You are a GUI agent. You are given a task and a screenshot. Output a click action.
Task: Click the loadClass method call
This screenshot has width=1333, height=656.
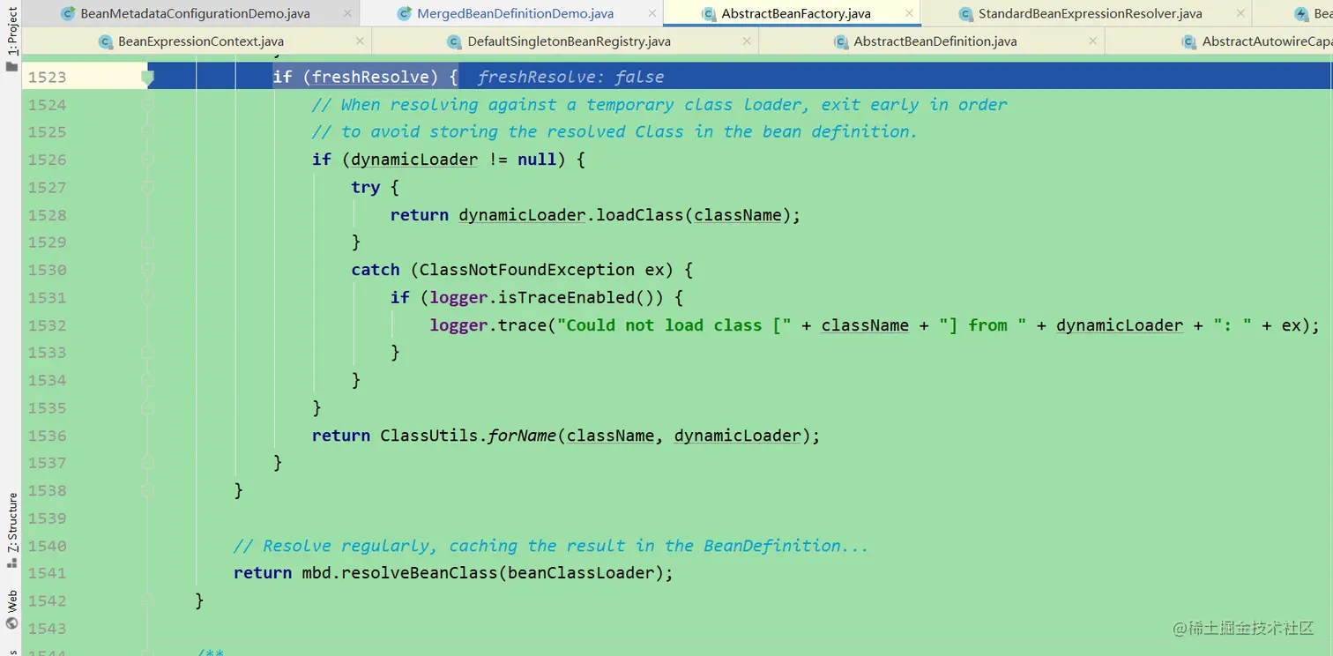point(640,215)
